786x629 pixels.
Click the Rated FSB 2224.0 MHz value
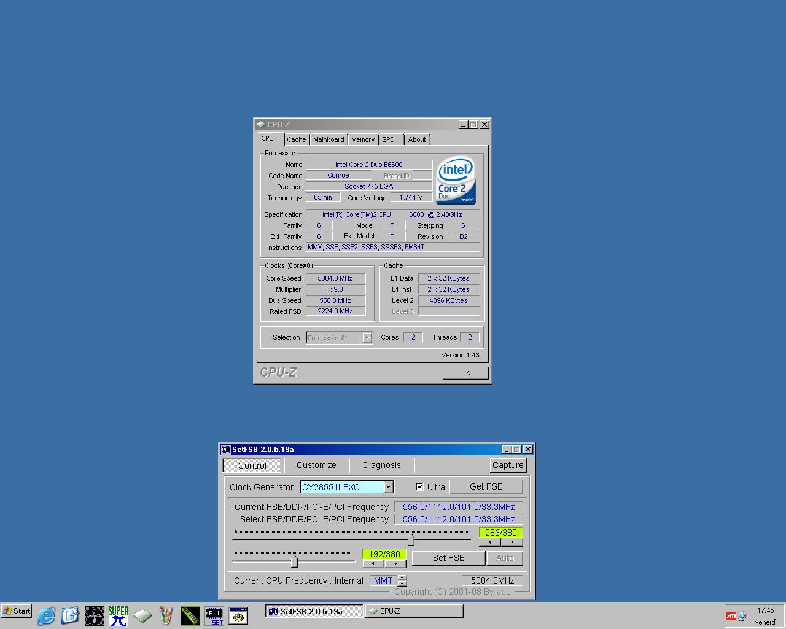pyautogui.click(x=335, y=311)
